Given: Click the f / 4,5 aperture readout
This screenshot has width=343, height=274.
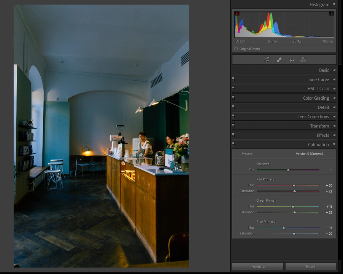Looking at the screenshot, I should click(297, 41).
